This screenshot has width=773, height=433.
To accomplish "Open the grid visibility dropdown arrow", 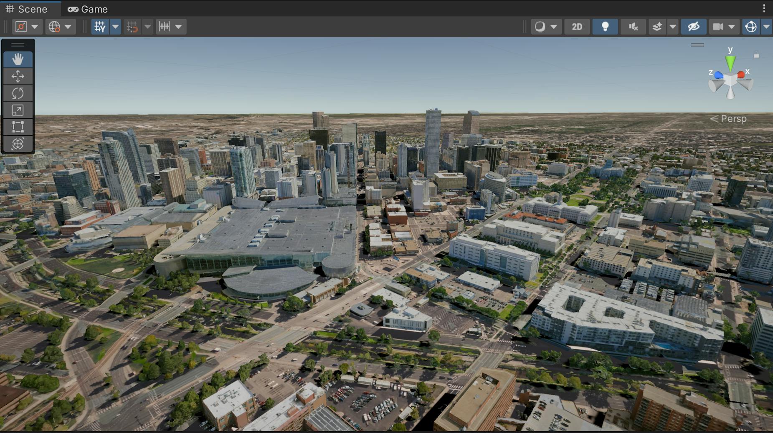I will click(x=115, y=26).
